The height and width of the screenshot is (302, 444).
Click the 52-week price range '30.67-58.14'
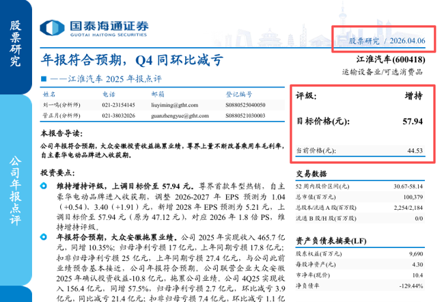[408, 187]
